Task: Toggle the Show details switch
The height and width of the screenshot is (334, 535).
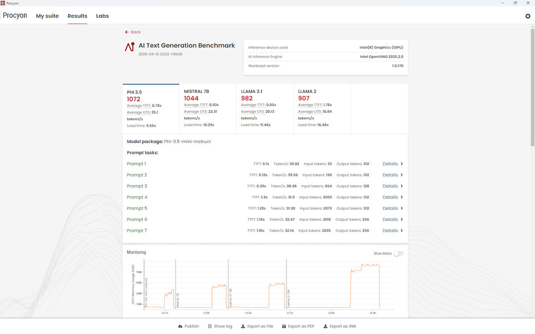Action: coord(399,254)
